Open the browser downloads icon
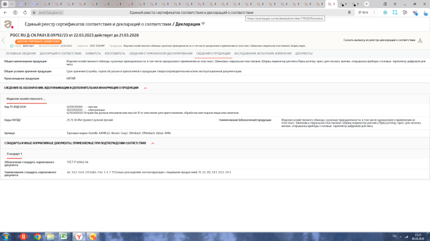The height and width of the screenshot is (241, 430). pyautogui.click(x=425, y=13)
